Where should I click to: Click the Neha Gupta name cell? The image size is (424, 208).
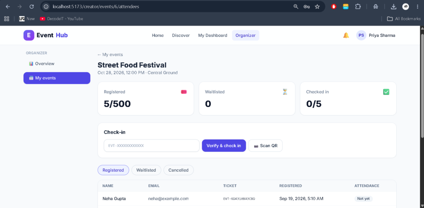pyautogui.click(x=114, y=199)
